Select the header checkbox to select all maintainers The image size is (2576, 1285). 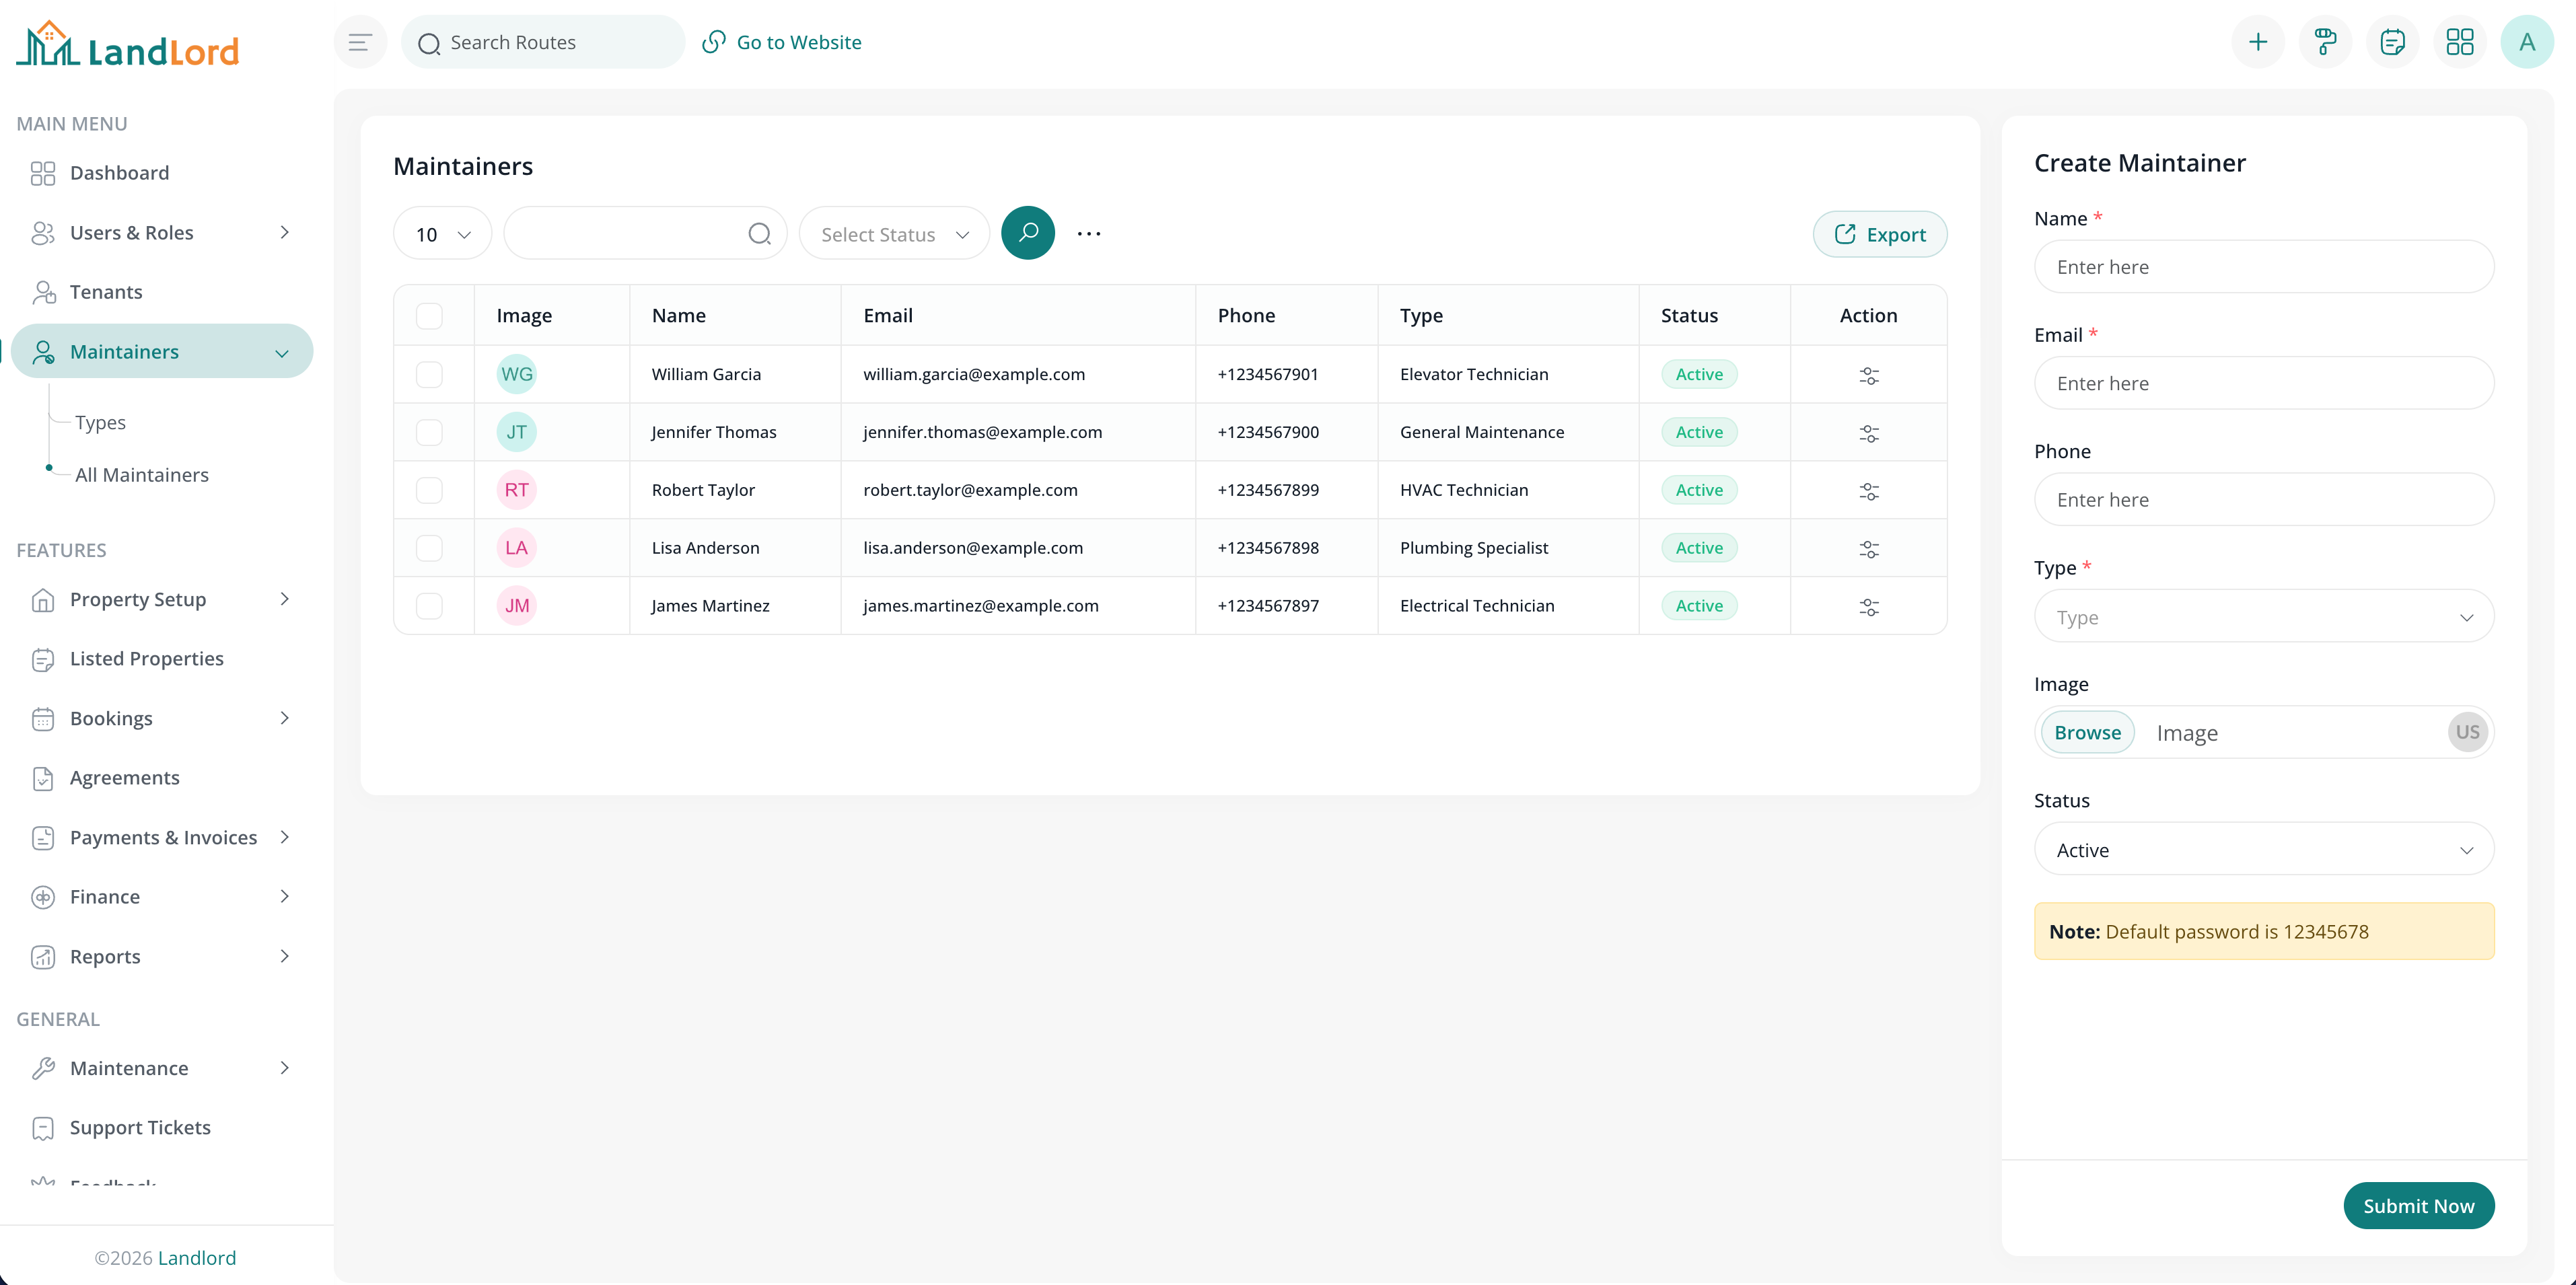[x=430, y=315]
